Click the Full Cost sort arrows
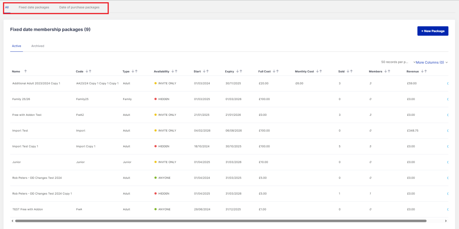Image resolution: width=459 pixels, height=229 pixels. pyautogui.click(x=276, y=71)
